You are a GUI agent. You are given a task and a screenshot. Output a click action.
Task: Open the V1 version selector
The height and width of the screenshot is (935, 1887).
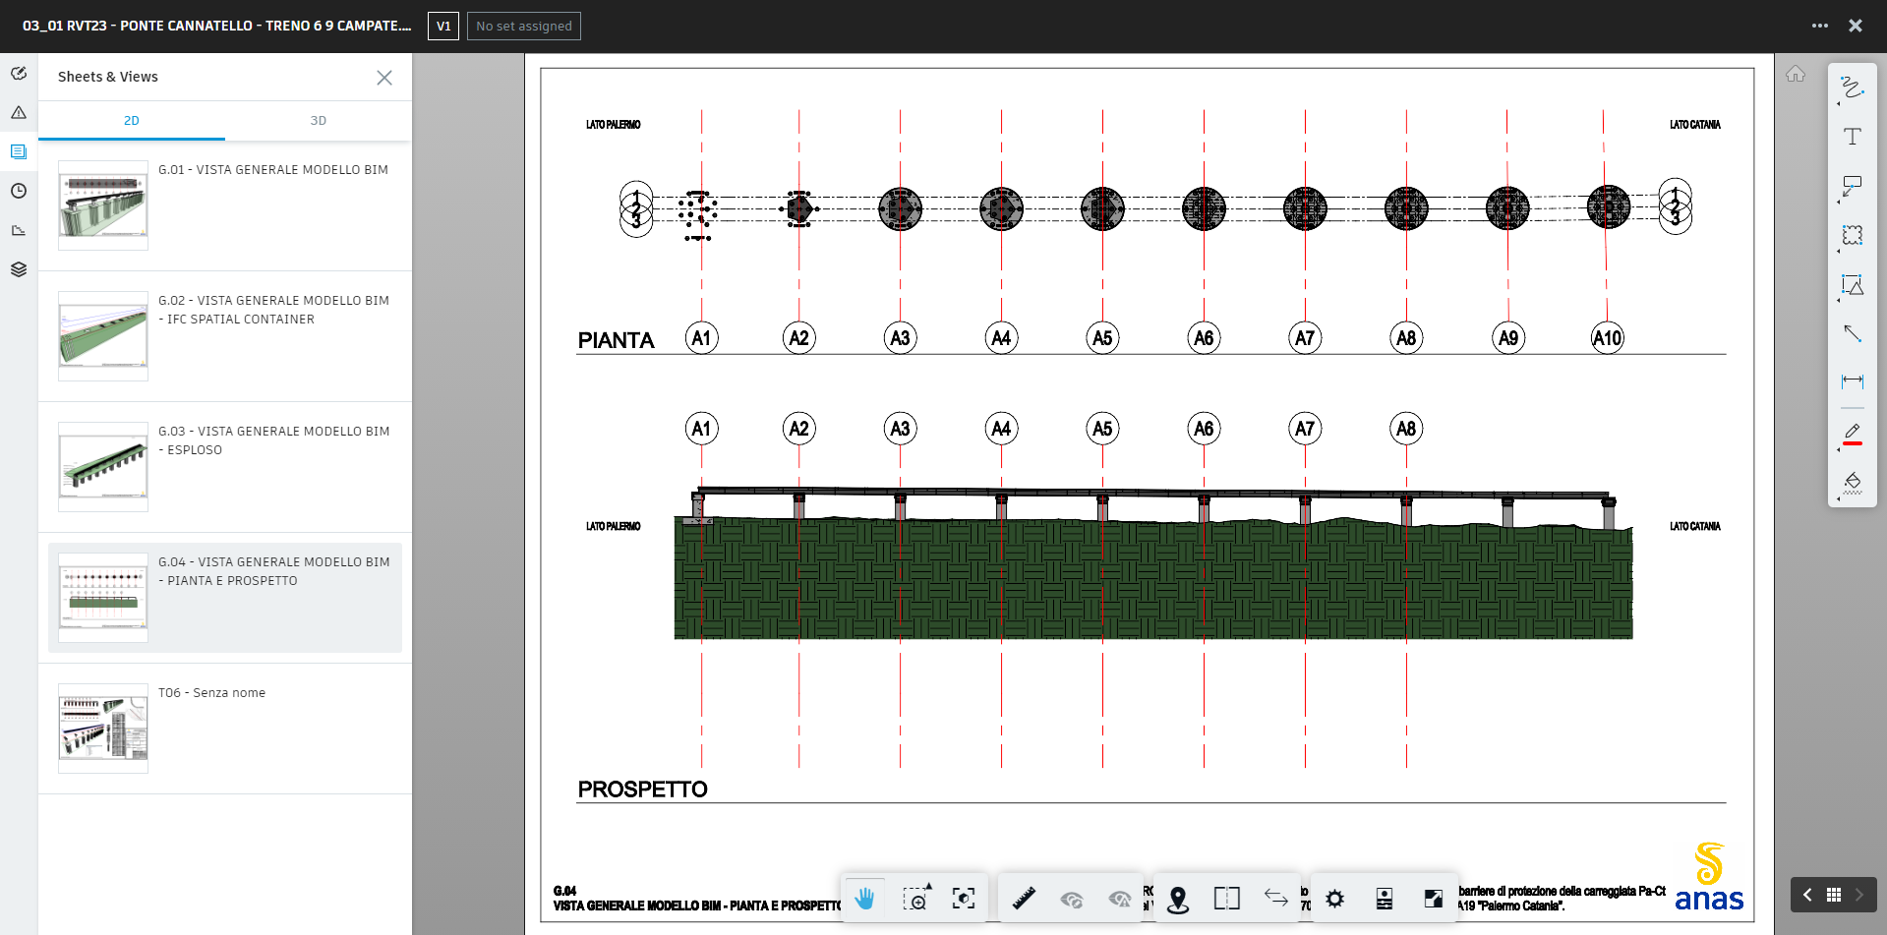coord(443,26)
